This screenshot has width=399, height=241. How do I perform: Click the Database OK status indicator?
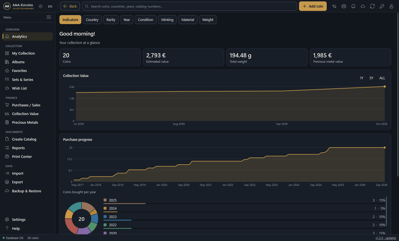(x=13, y=238)
